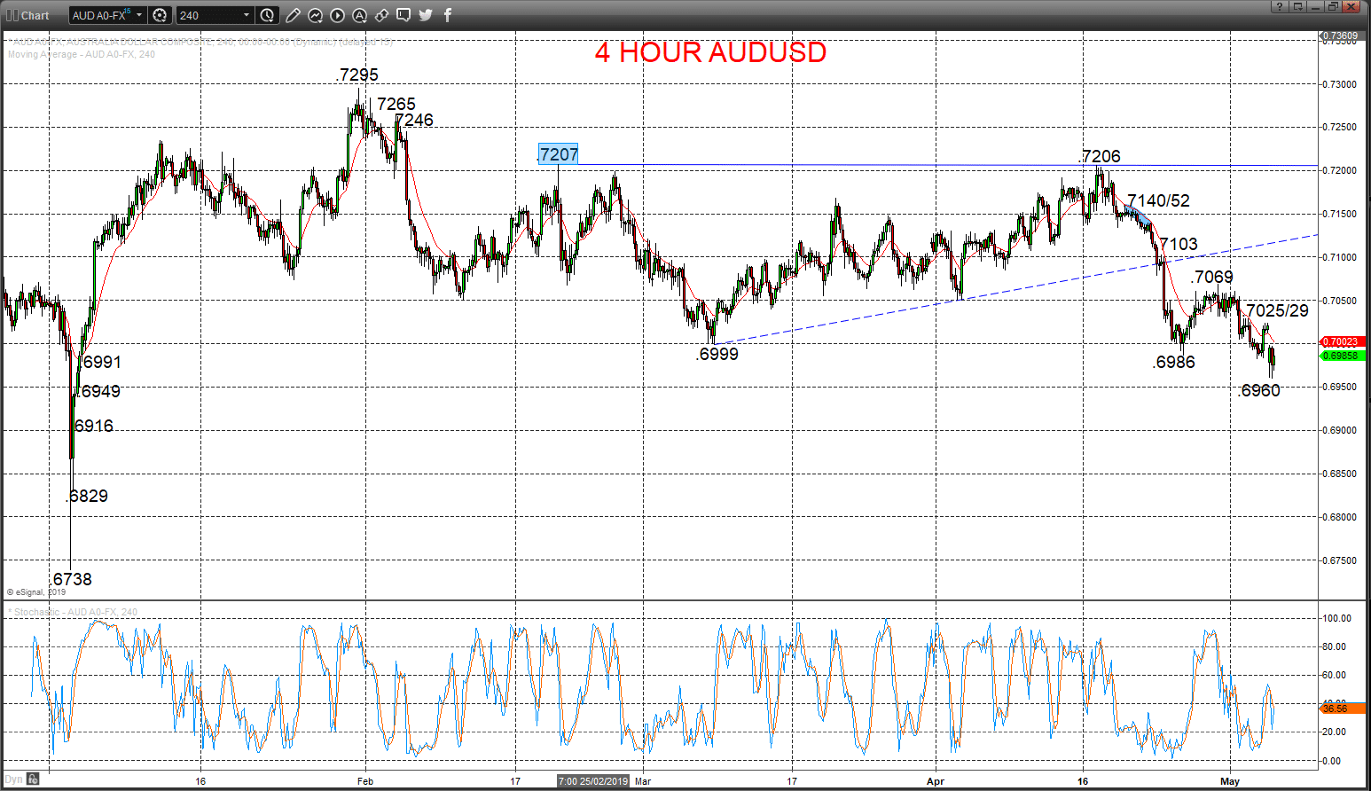This screenshot has height=791, width=1371.
Task: Click the interval field showing 240
Action: pos(215,15)
